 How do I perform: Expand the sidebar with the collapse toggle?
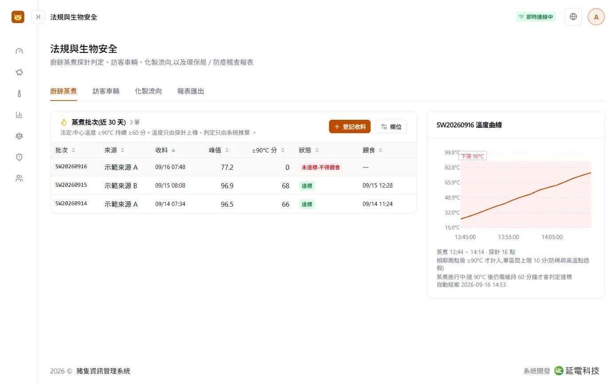click(38, 17)
